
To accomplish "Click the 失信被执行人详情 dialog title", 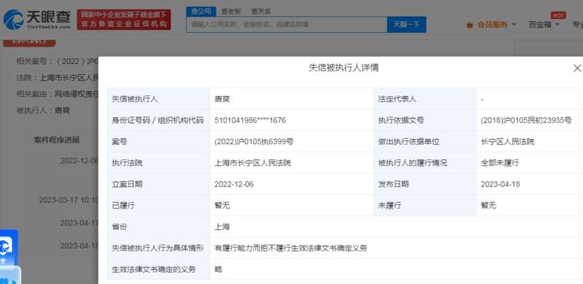I will (343, 68).
